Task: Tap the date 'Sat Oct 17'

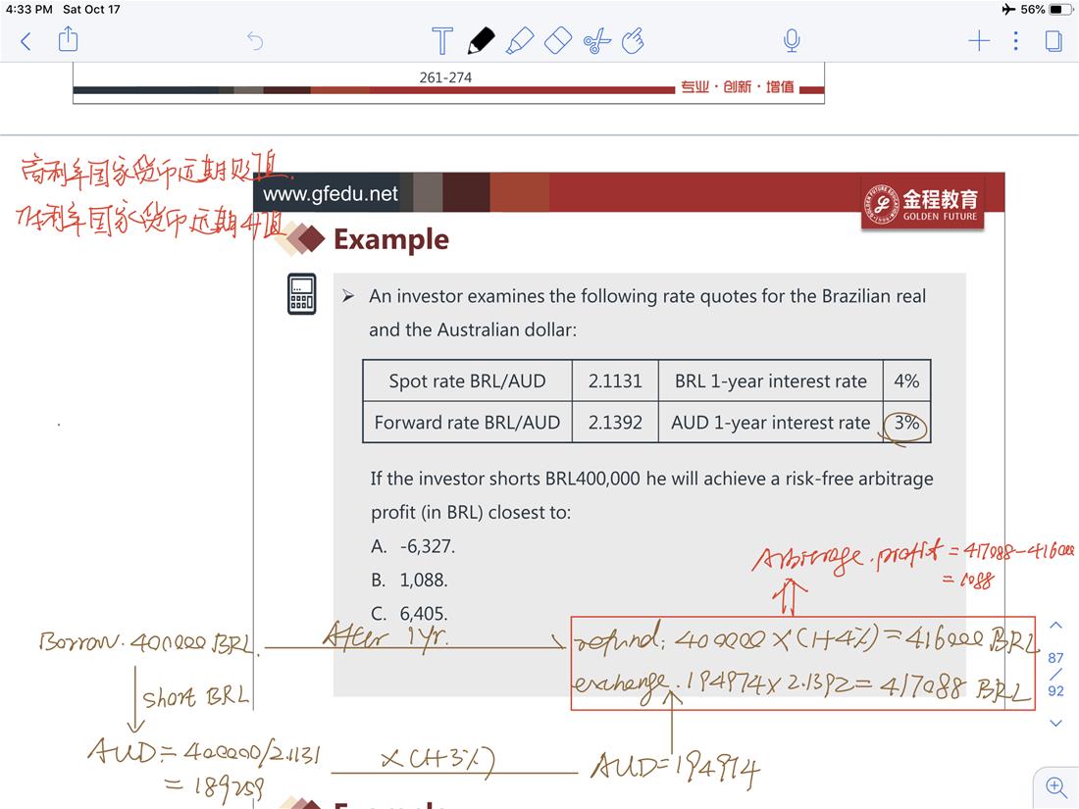Action: point(91,9)
